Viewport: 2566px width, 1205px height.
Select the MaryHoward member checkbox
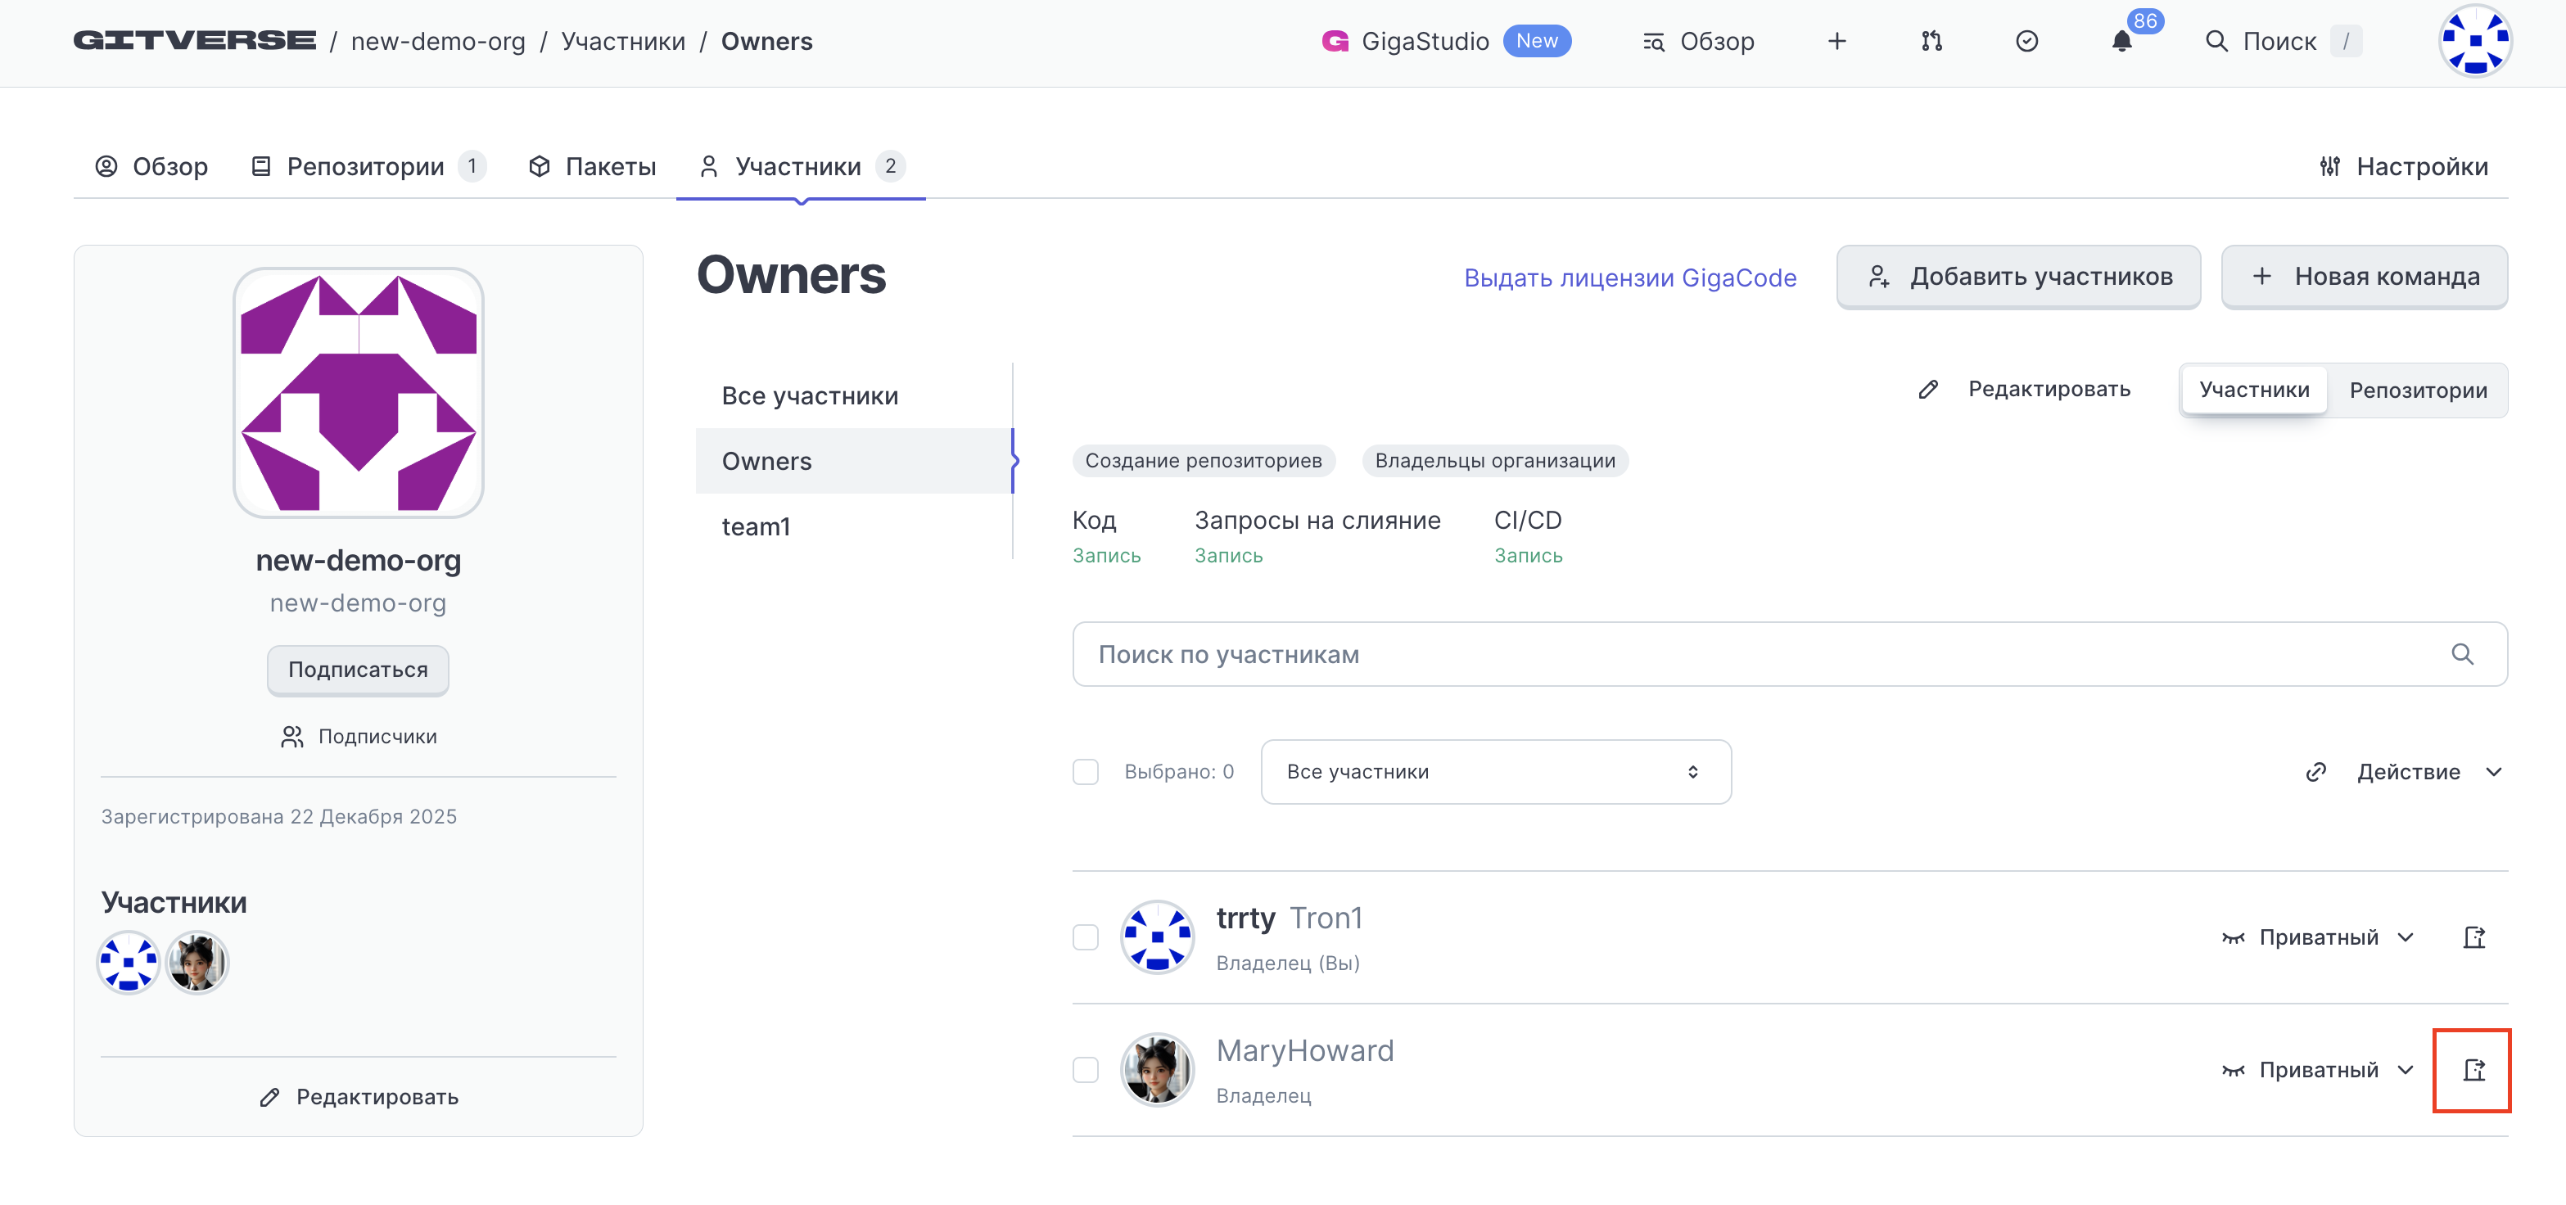click(x=1085, y=1070)
